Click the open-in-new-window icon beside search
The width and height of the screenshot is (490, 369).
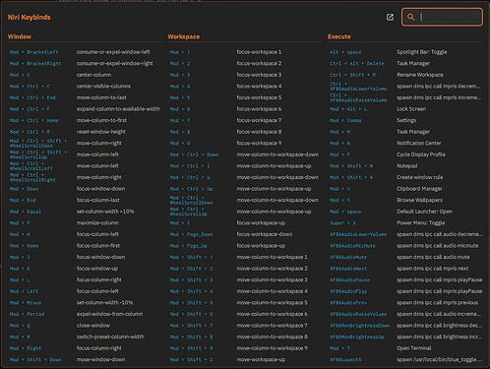point(390,17)
